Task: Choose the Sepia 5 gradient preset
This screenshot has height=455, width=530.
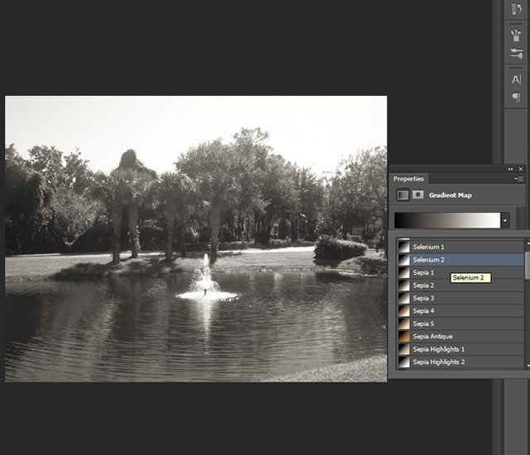Action: (x=460, y=323)
